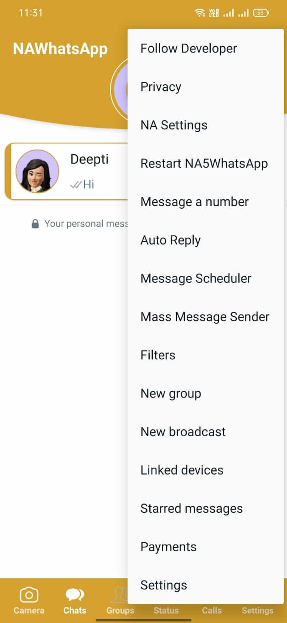Viewport: 287px width, 623px height.
Task: Choose Restart NA5WhatsApp
Action: (x=205, y=163)
